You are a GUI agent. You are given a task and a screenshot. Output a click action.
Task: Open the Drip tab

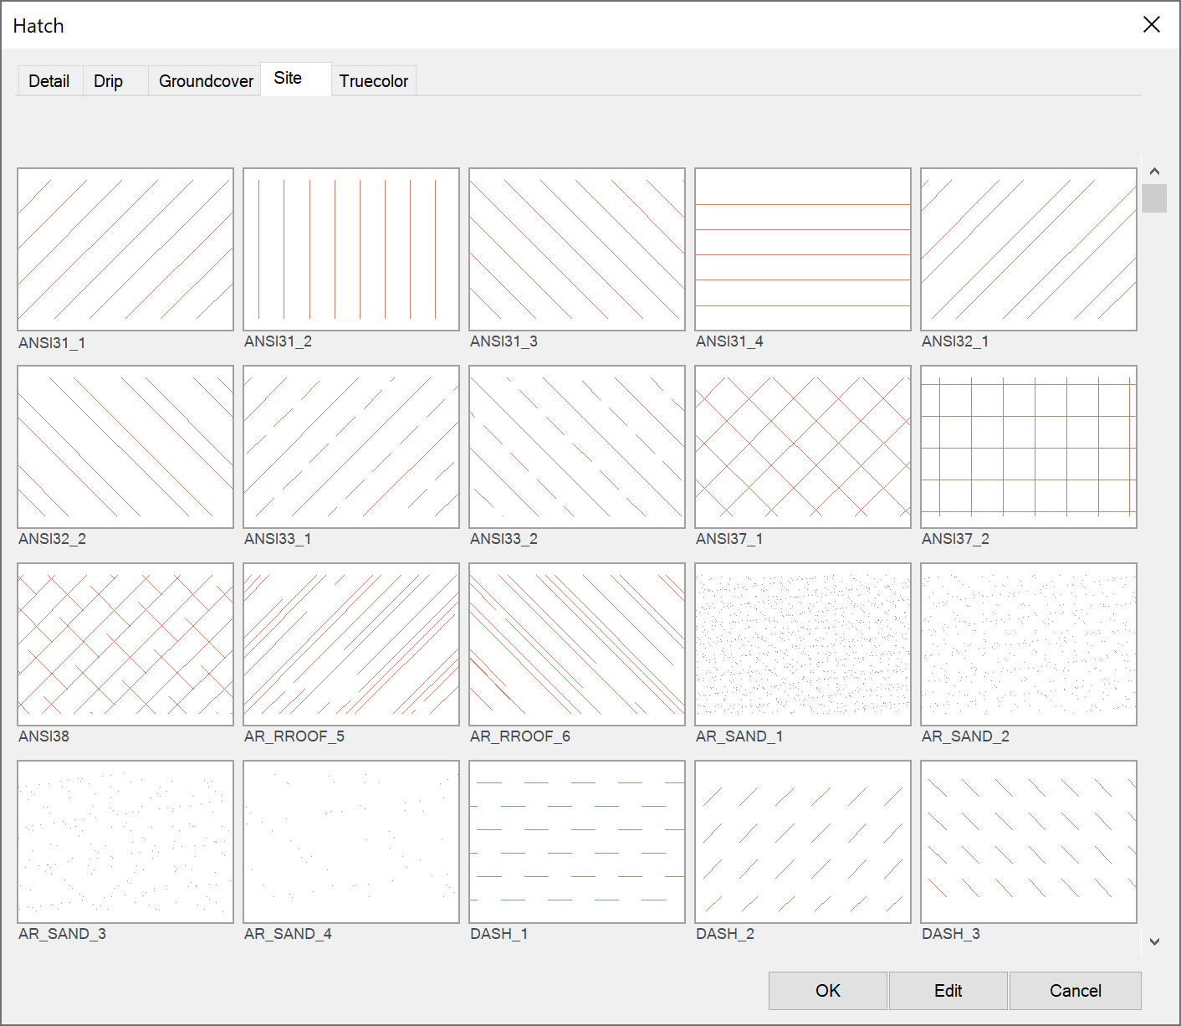[x=115, y=81]
